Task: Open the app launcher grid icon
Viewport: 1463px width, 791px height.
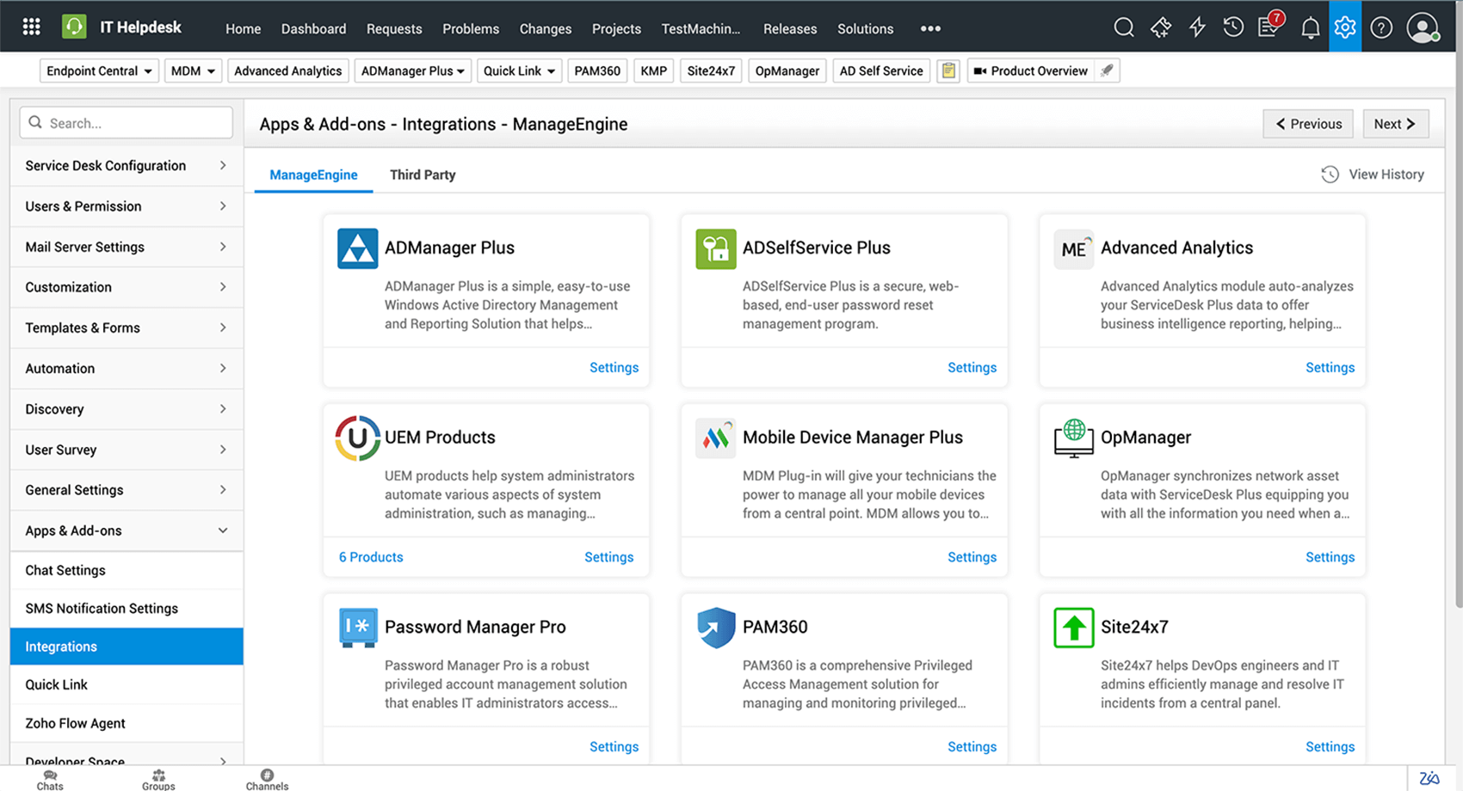Action: (32, 28)
